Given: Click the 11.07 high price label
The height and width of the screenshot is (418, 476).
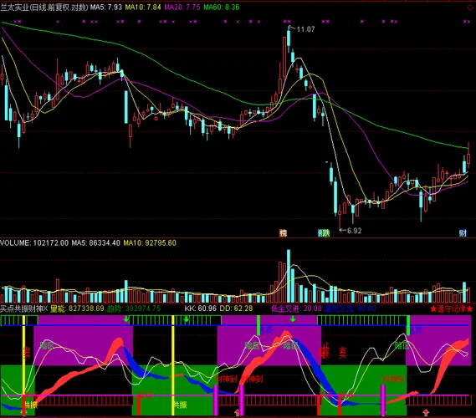Looking at the screenshot, I should click(x=305, y=29).
